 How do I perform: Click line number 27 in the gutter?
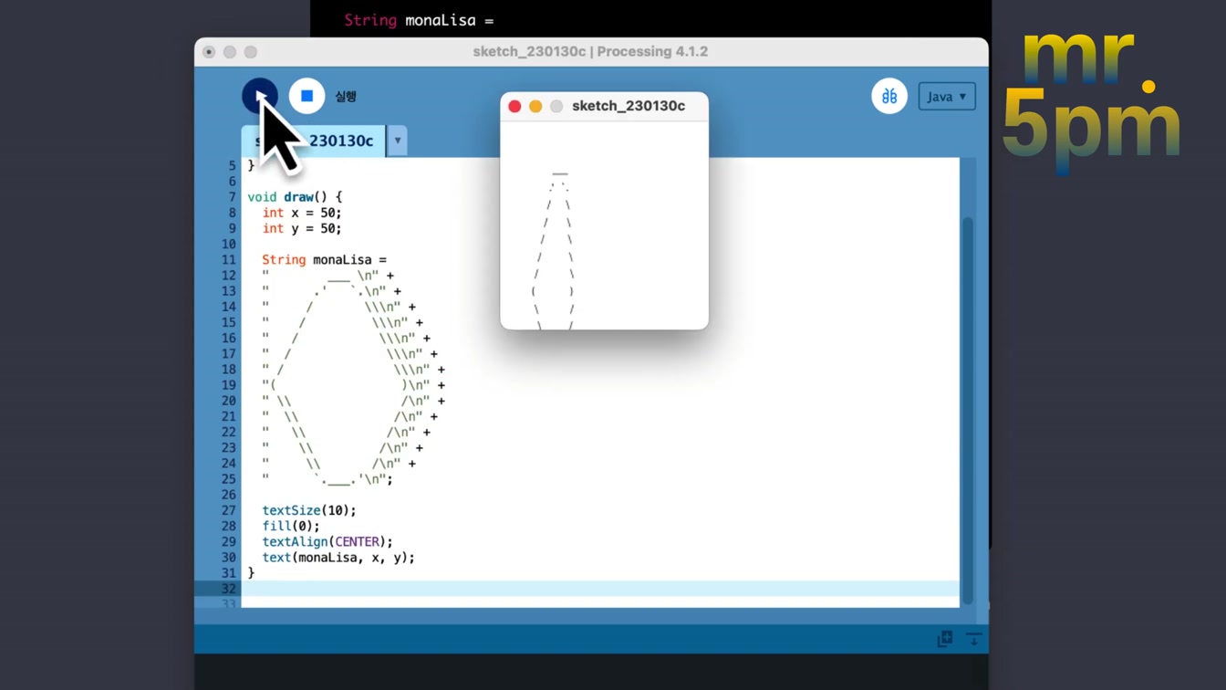click(x=228, y=510)
